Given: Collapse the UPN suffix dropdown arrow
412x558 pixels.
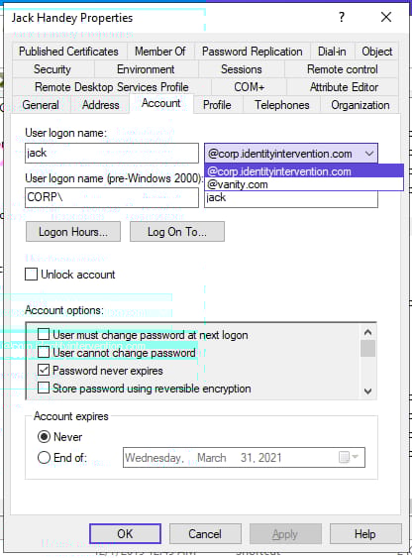Looking at the screenshot, I should [369, 154].
